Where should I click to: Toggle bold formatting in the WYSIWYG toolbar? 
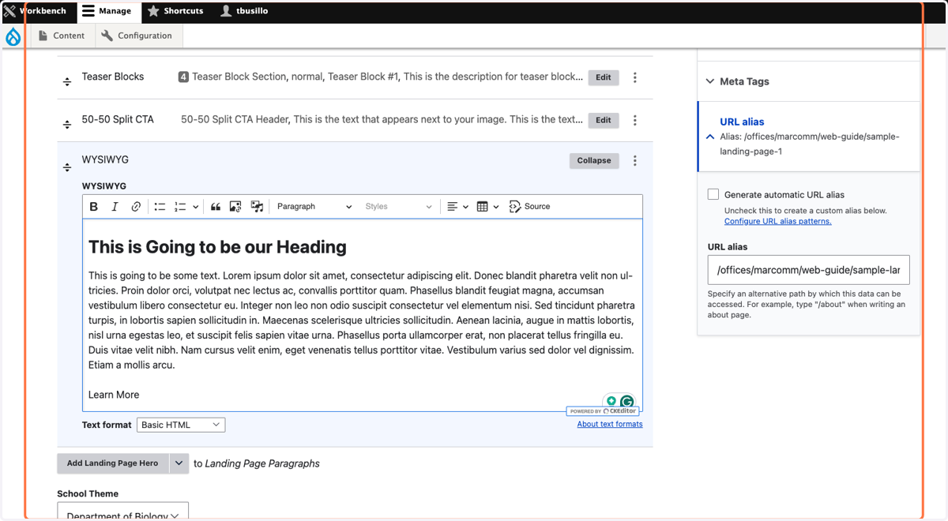94,207
